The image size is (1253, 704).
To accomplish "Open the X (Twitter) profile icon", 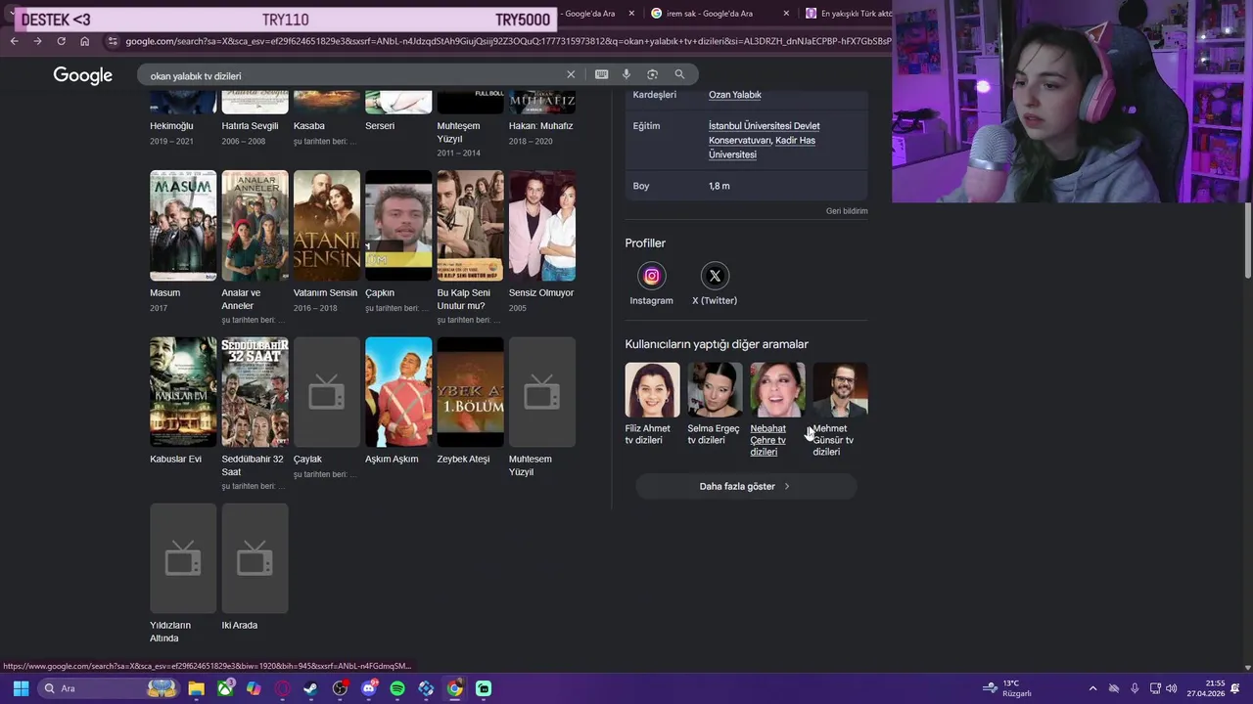I will point(715,276).
